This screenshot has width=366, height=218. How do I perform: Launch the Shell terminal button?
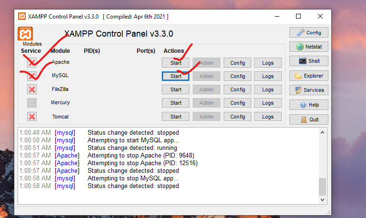pos(309,61)
